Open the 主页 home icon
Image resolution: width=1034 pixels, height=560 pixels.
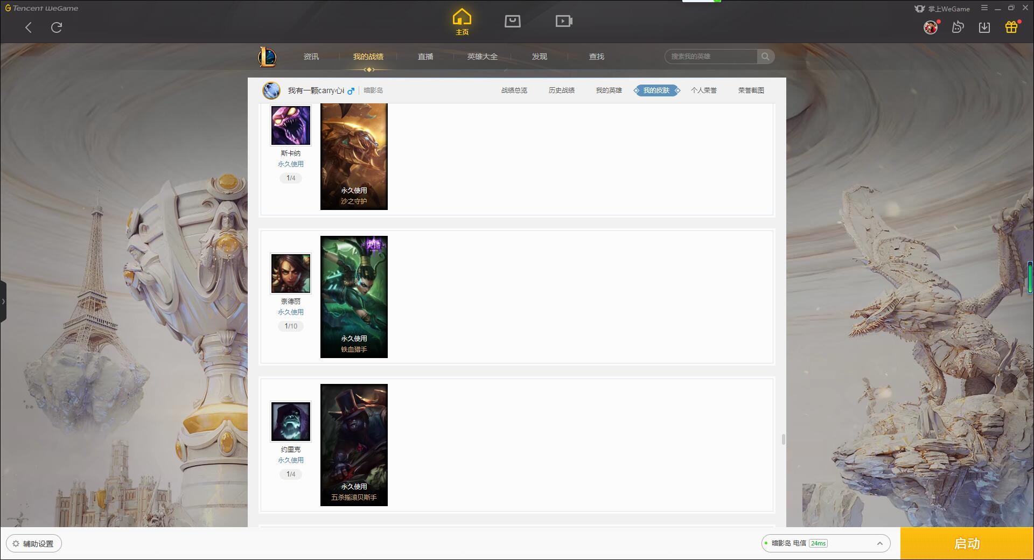click(462, 22)
